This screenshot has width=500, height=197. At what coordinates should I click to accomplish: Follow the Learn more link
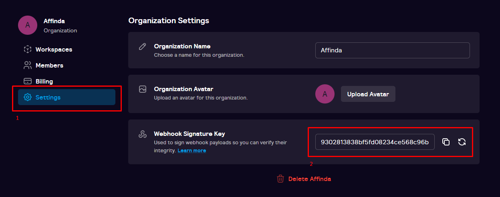[192, 151]
